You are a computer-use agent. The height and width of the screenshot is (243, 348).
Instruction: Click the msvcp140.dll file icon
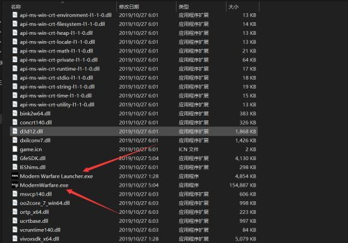[15, 194]
